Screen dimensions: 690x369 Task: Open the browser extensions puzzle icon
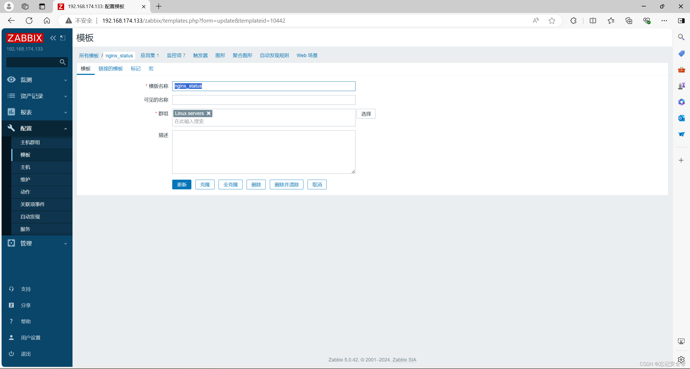click(x=573, y=21)
